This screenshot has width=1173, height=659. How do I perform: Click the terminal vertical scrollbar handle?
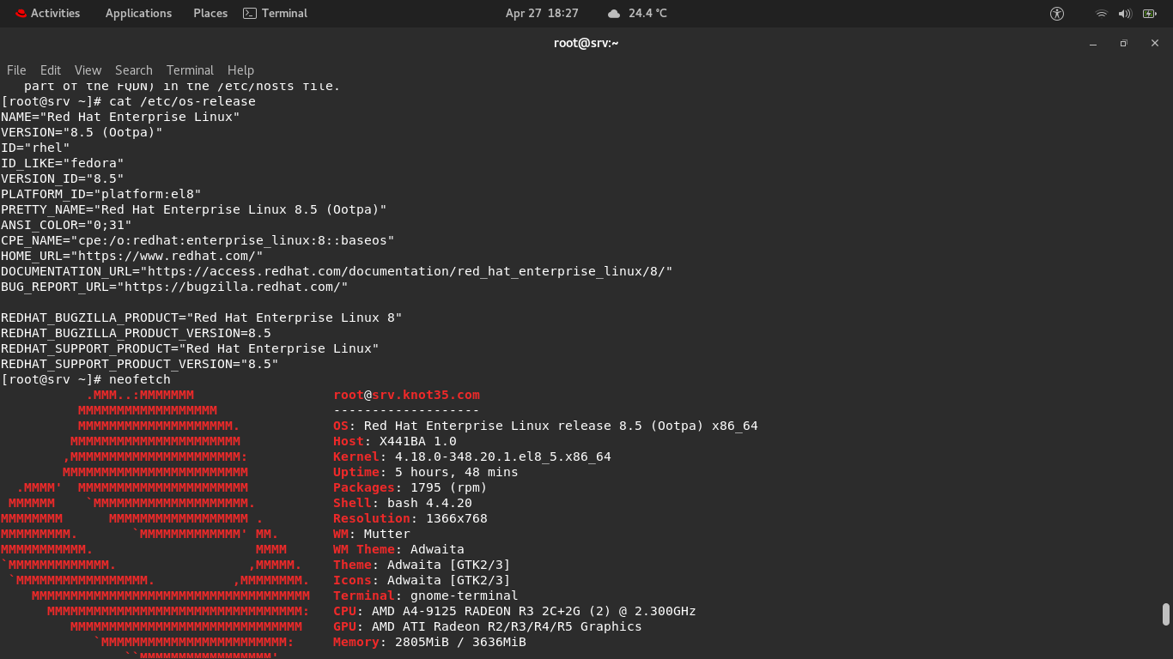point(1165,614)
